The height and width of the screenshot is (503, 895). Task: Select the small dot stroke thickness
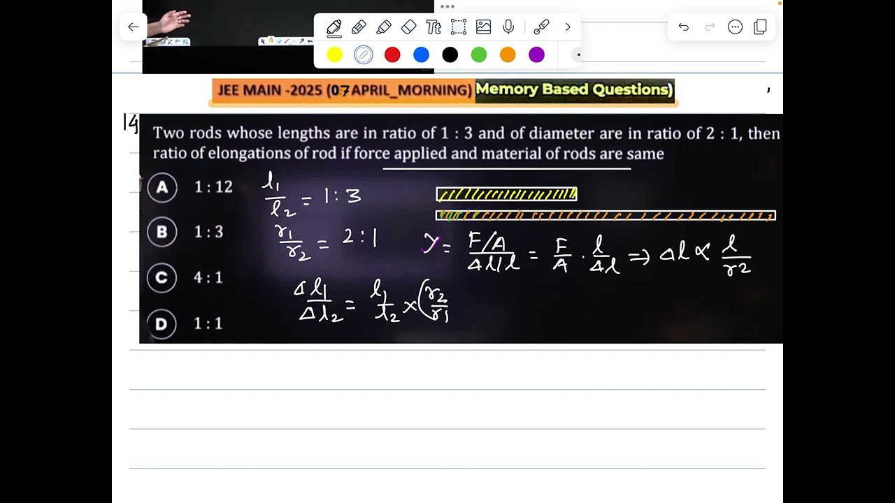click(578, 54)
